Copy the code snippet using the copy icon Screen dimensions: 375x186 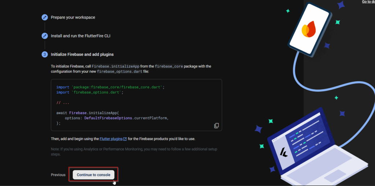pyautogui.click(x=216, y=126)
